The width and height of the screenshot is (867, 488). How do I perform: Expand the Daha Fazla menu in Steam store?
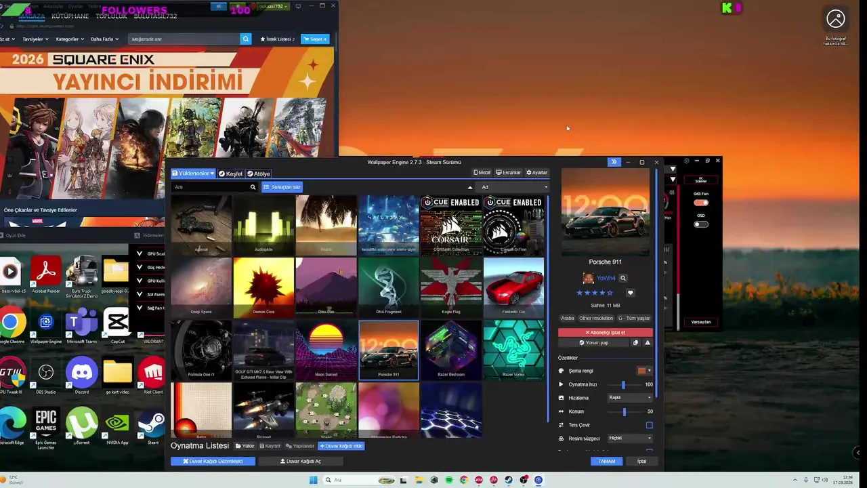(x=104, y=39)
